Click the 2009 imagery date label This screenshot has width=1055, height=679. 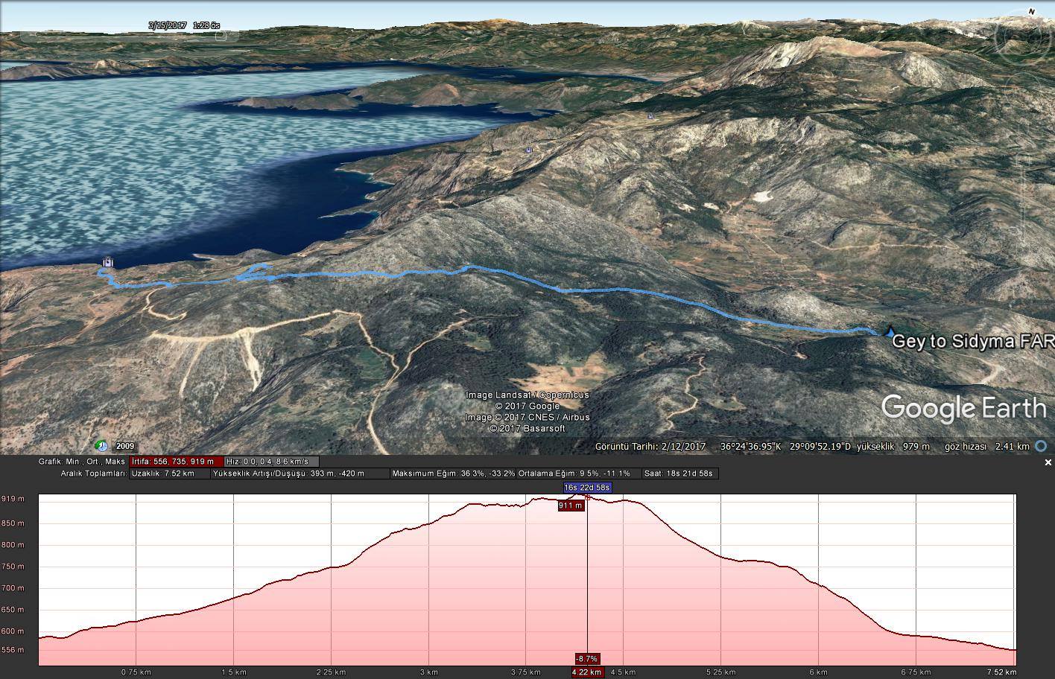coord(125,447)
